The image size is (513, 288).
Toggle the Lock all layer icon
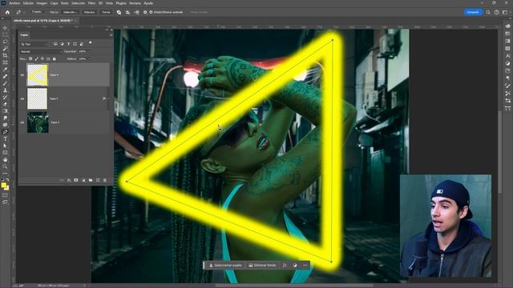(x=55, y=58)
